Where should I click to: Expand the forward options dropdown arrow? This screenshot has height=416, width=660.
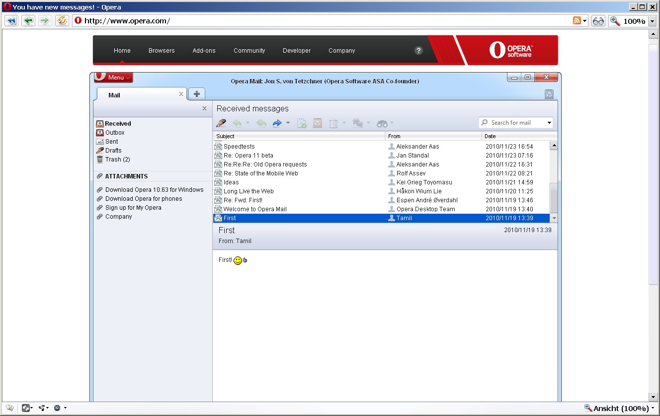pos(288,123)
